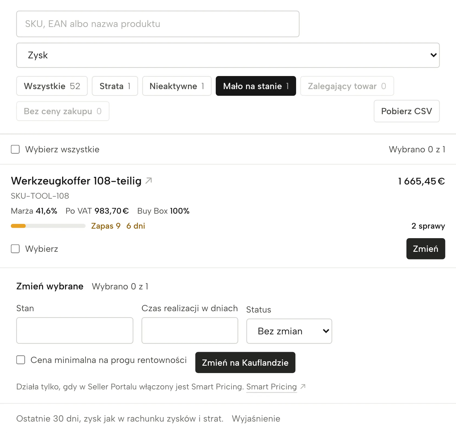Click the Po VAT 983,70 € value
This screenshot has height=433, width=456.
(97, 211)
